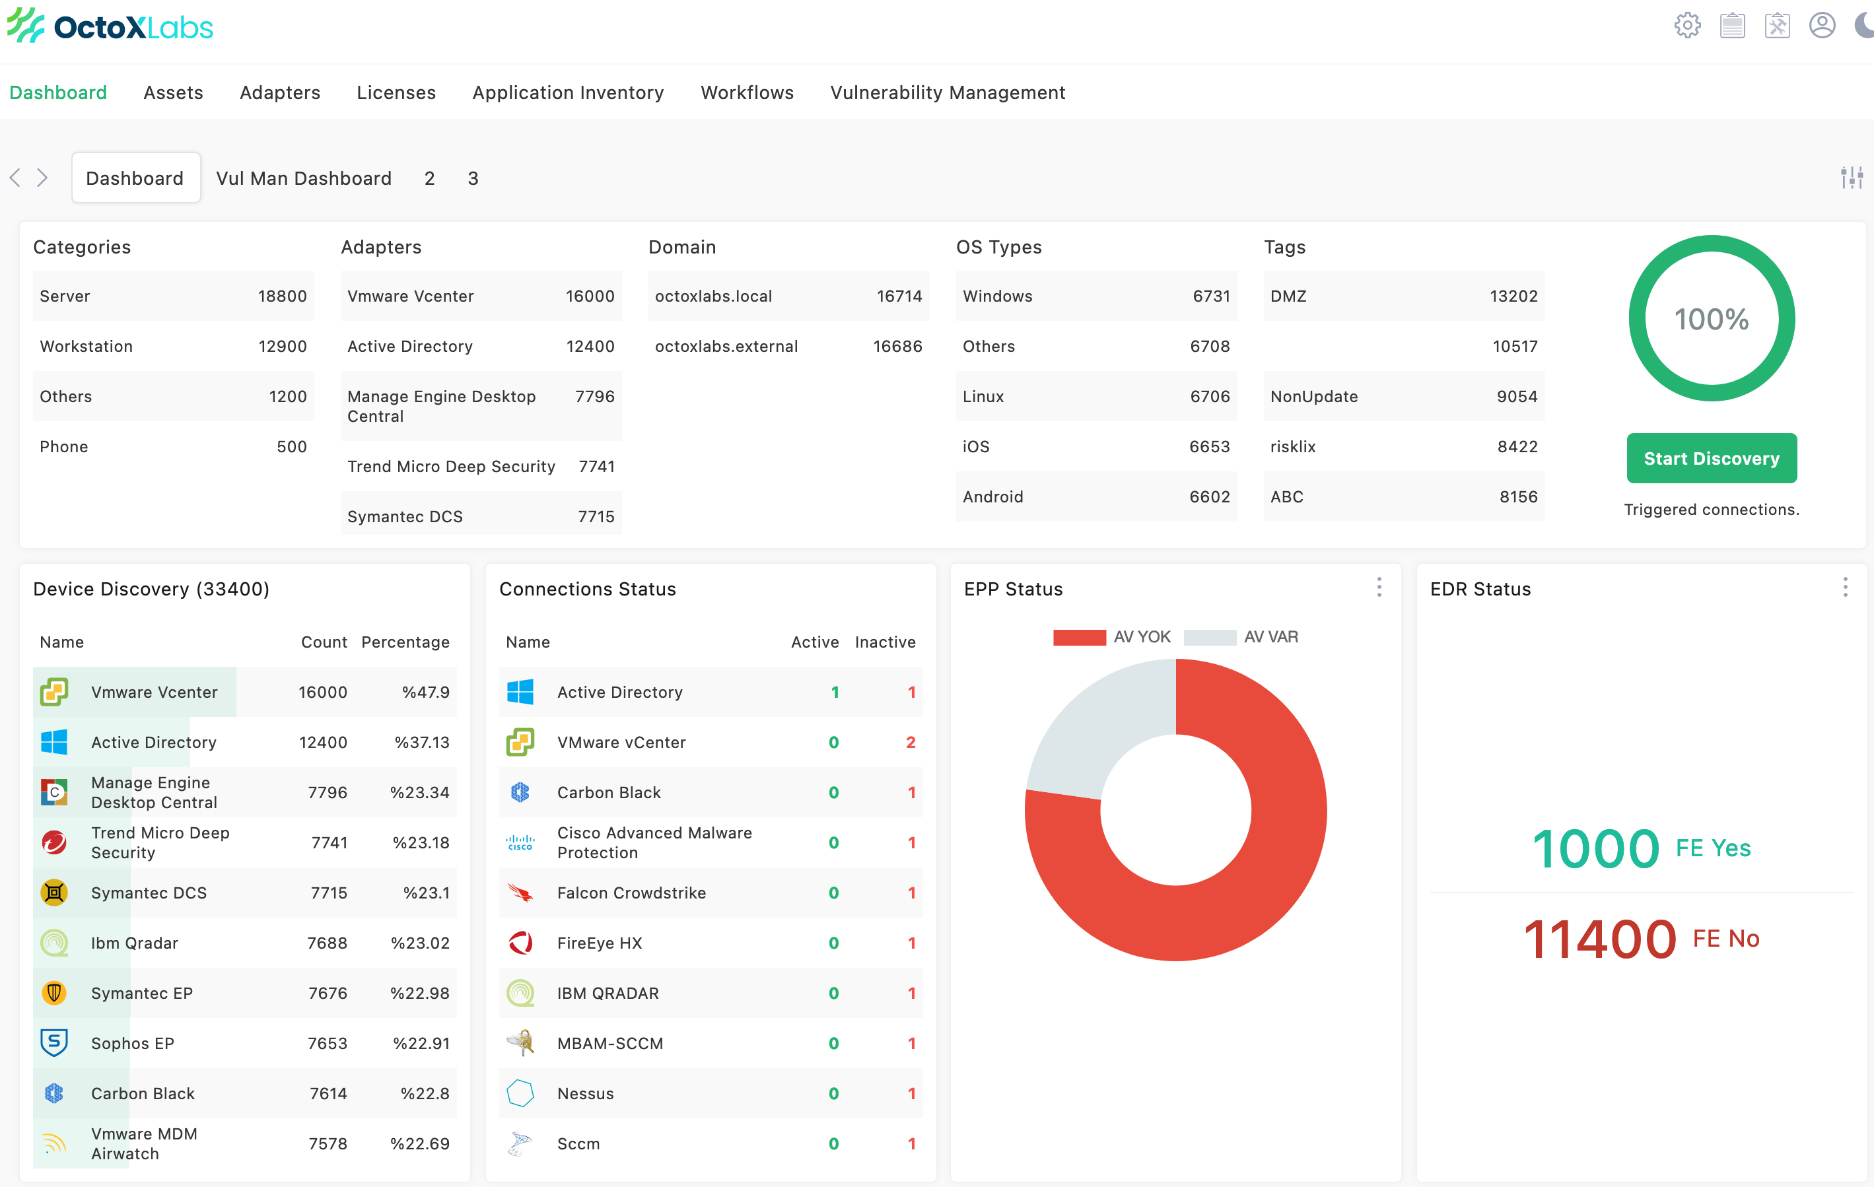1874x1187 pixels.
Task: Go to next dashboard tab arrow
Action: (x=42, y=178)
